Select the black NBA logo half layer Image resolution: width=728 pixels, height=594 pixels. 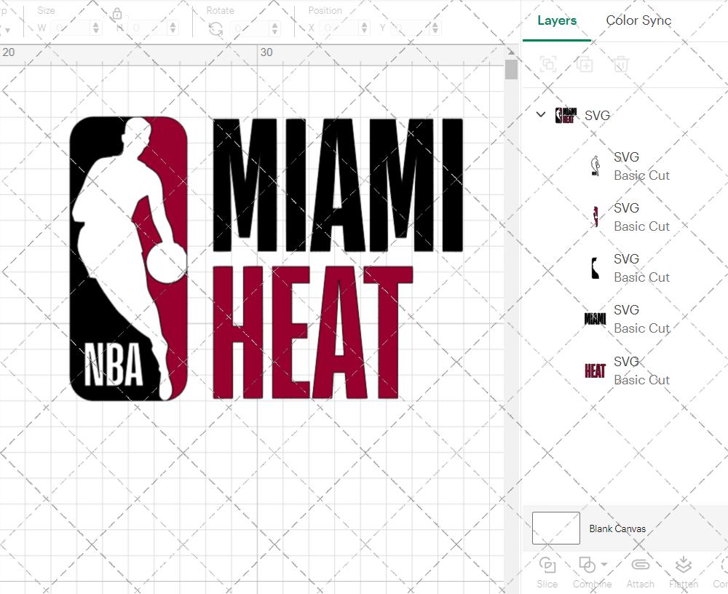click(x=595, y=269)
